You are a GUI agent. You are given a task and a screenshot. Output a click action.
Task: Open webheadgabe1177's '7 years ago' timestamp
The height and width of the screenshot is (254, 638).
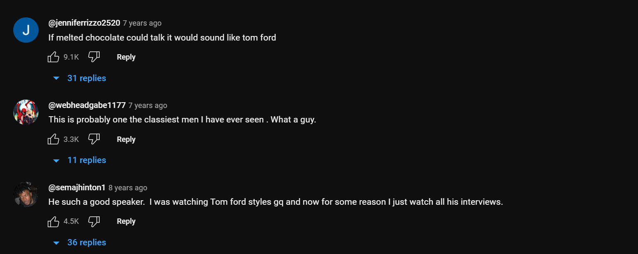point(148,105)
